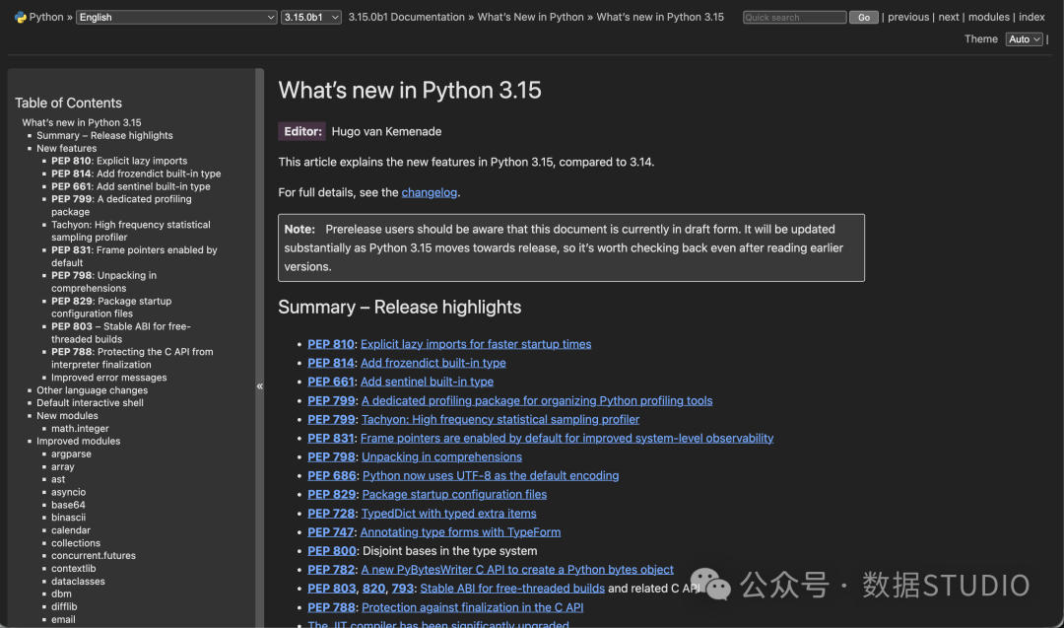This screenshot has width=1064, height=628.
Task: Select New features in Table of Contents
Action: click(67, 149)
